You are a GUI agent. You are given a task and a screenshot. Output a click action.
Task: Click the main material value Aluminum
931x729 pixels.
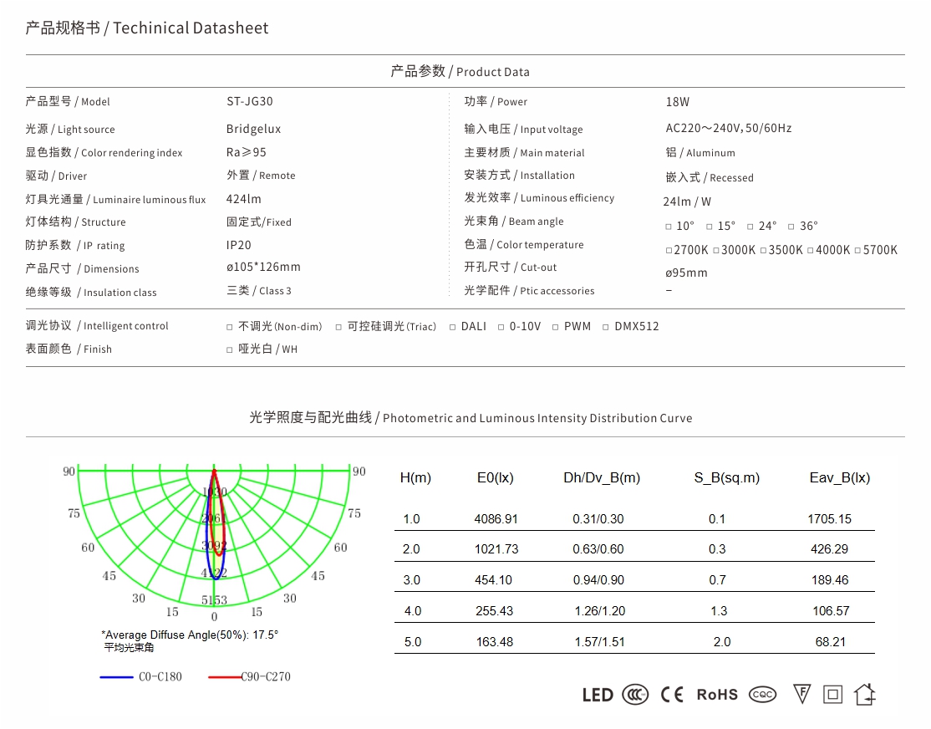(x=700, y=153)
